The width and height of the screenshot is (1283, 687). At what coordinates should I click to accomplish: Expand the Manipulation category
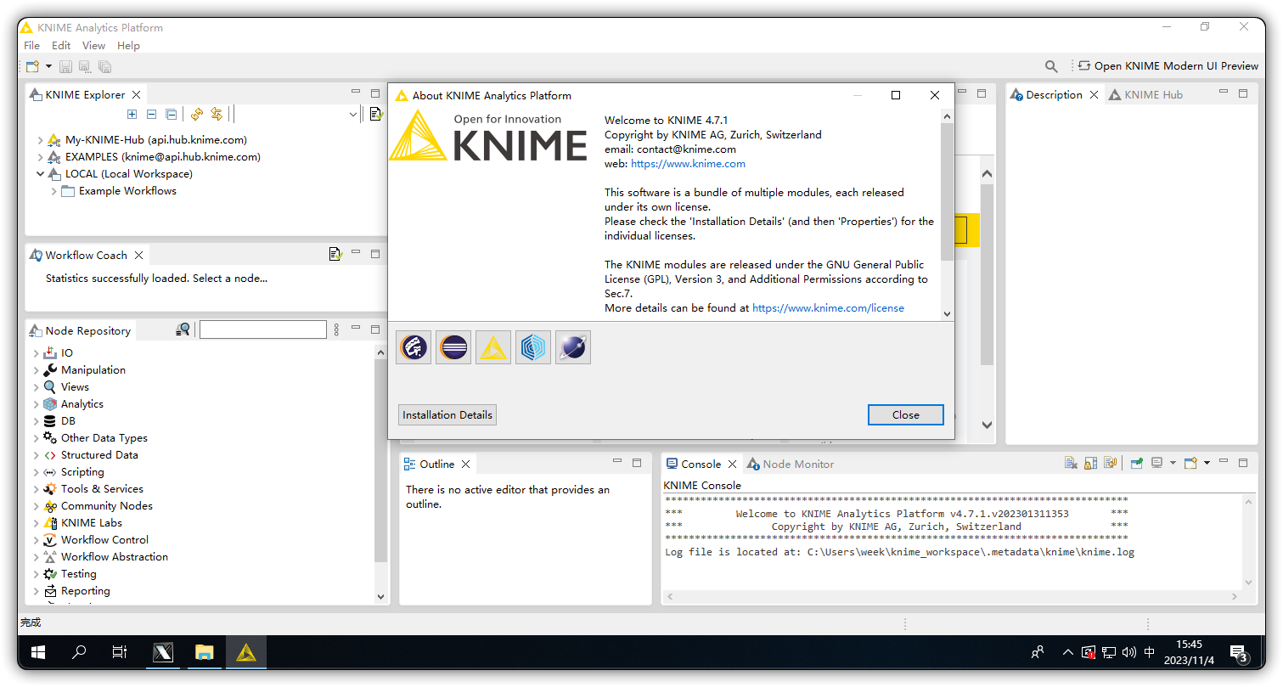(x=36, y=370)
